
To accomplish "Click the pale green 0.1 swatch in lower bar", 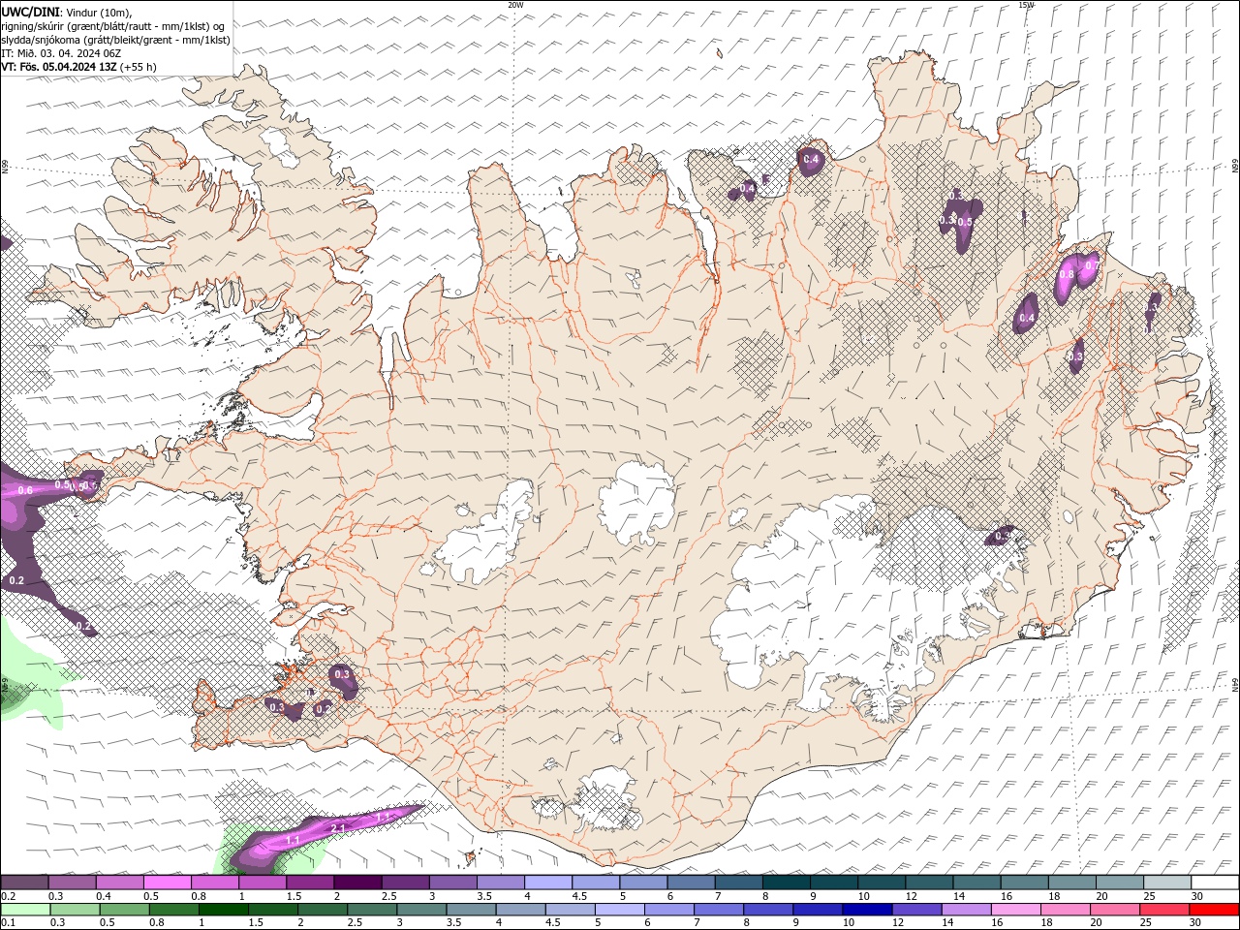I will point(25,910).
